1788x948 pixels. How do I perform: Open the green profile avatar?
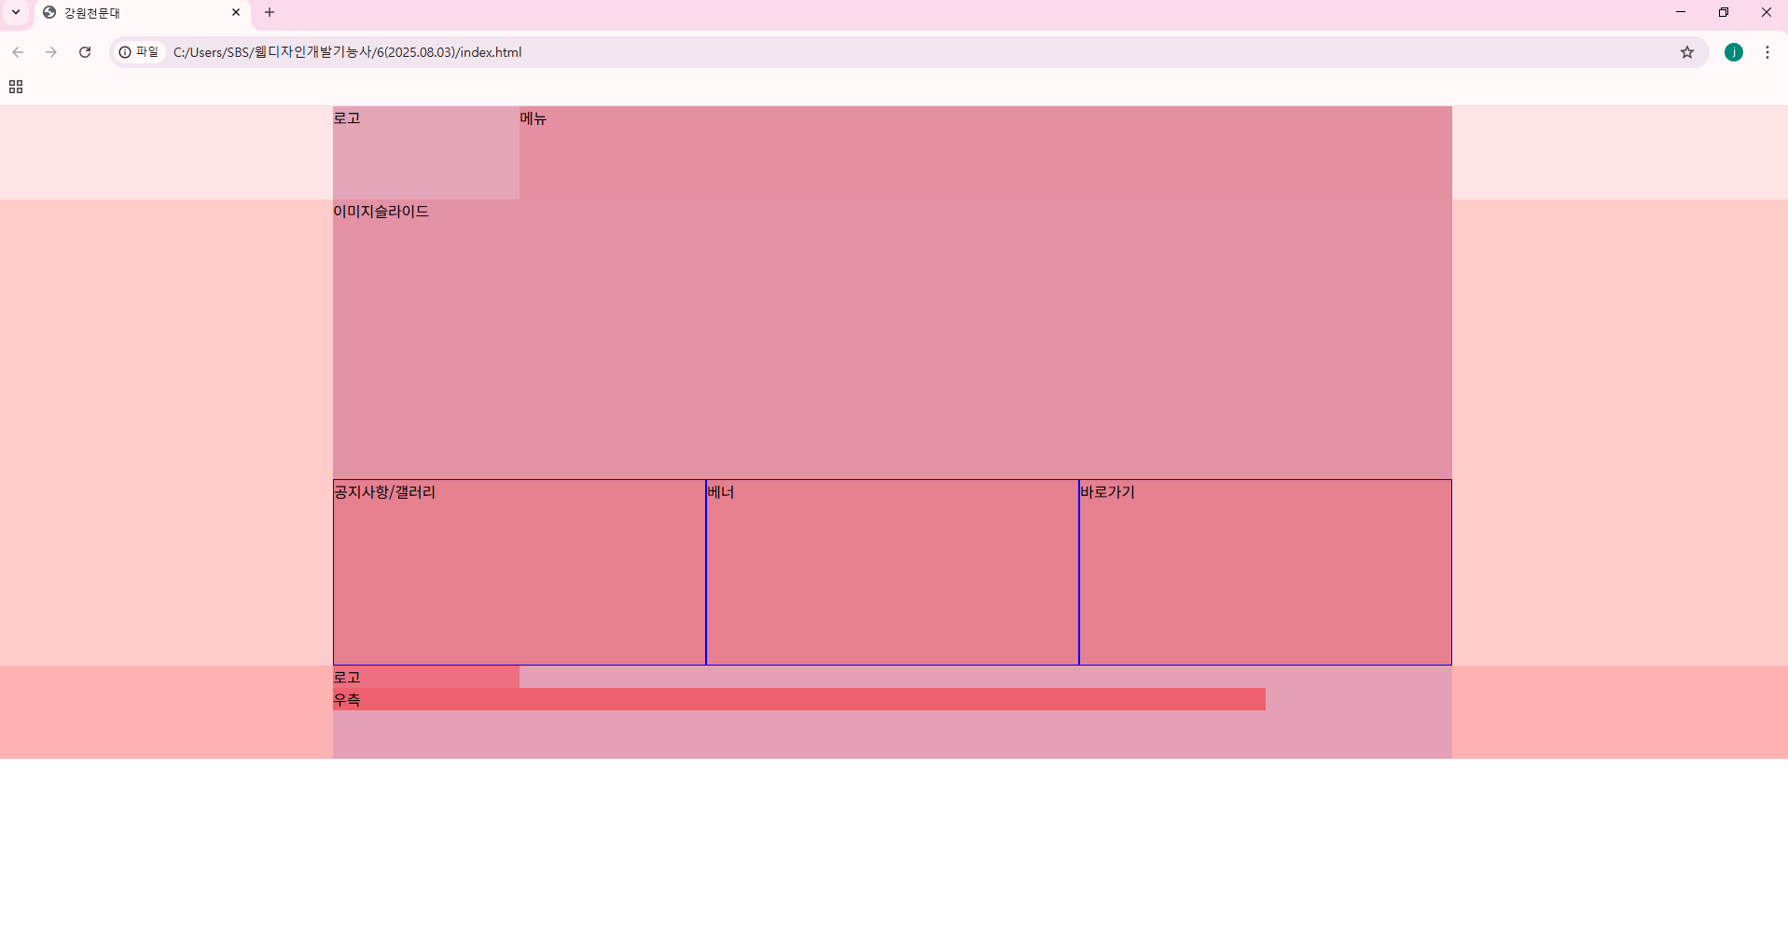point(1734,52)
